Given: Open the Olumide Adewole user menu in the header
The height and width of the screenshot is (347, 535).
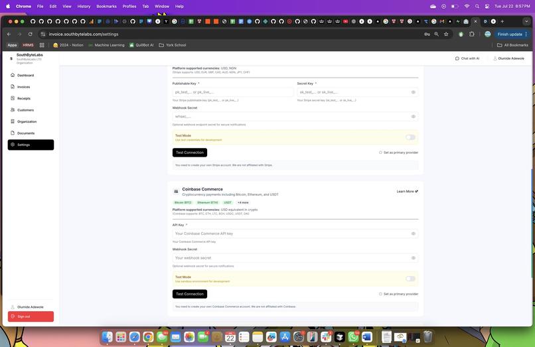Looking at the screenshot, I should [x=508, y=58].
